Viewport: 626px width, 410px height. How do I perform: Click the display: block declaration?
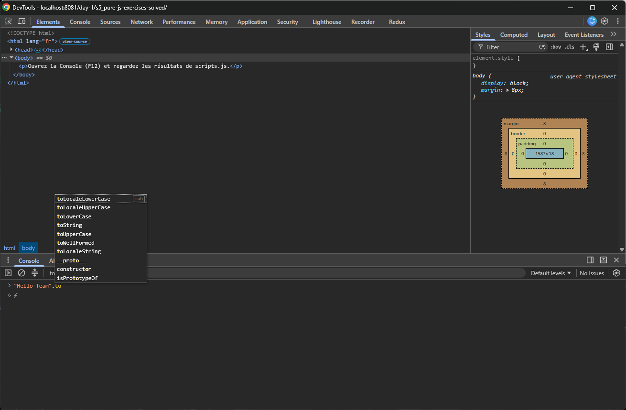click(505, 83)
